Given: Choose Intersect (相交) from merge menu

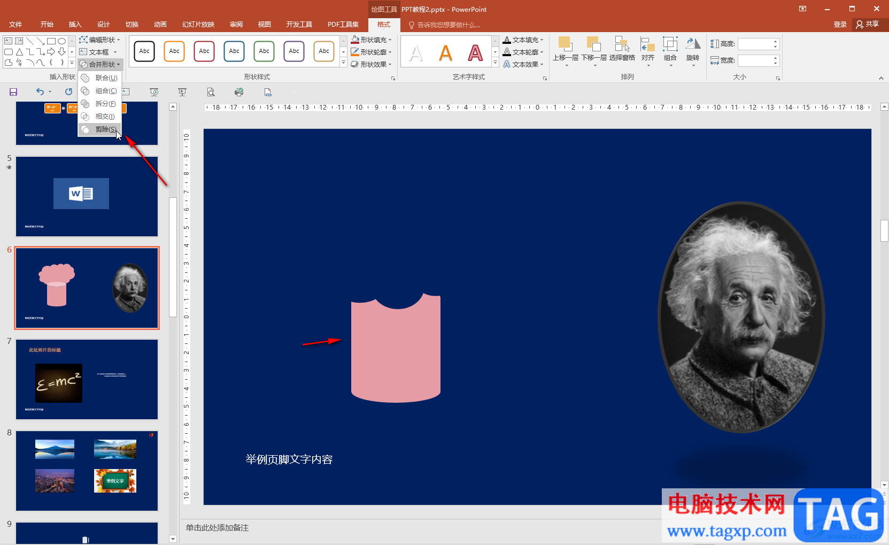Looking at the screenshot, I should [x=100, y=117].
